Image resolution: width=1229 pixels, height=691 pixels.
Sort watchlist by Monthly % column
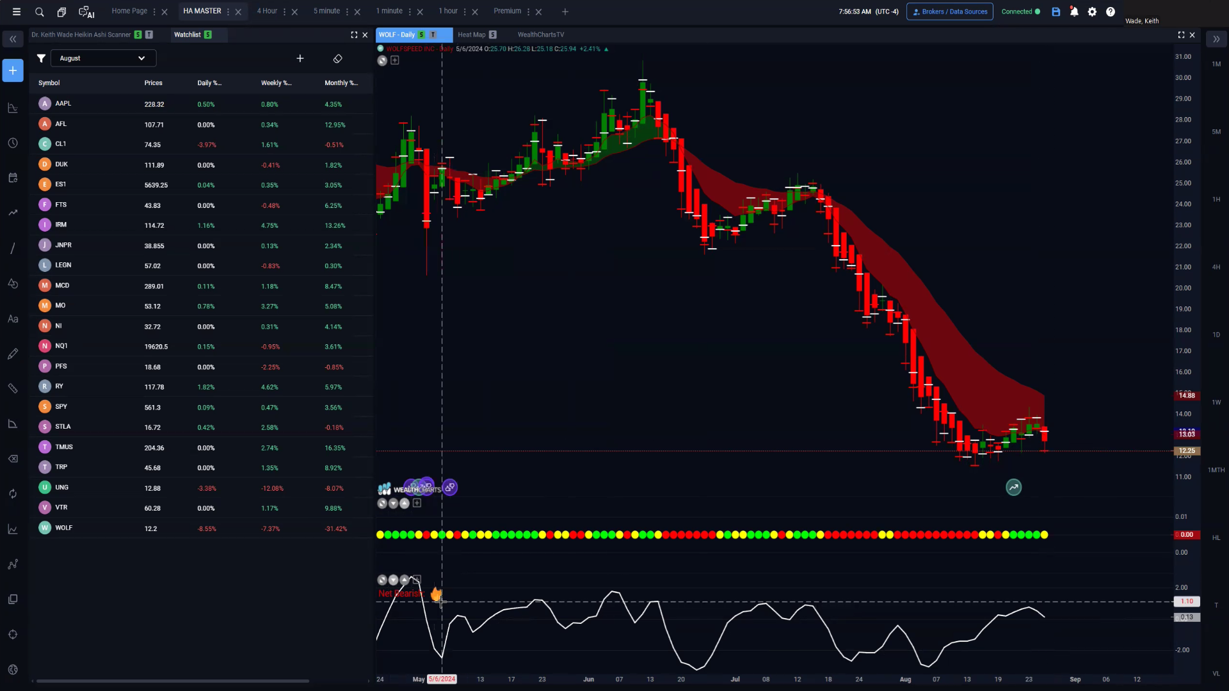coord(341,83)
